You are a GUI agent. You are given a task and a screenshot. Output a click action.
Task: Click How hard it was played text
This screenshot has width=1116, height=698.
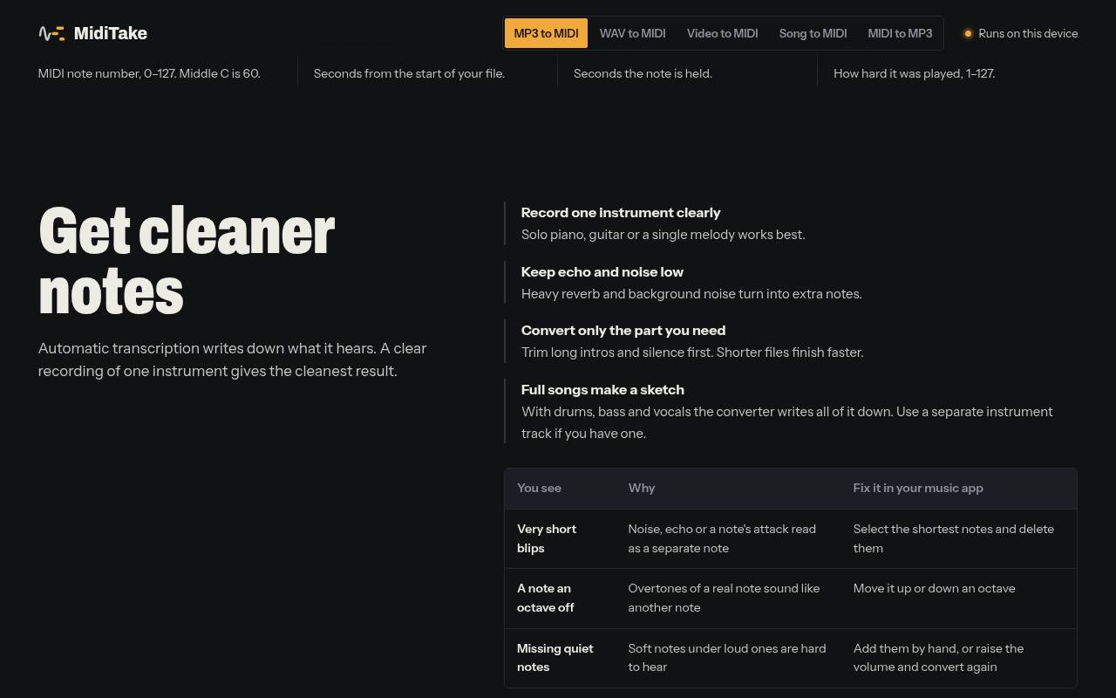click(914, 73)
